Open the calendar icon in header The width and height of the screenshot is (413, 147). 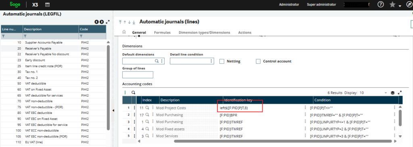[48, 4]
